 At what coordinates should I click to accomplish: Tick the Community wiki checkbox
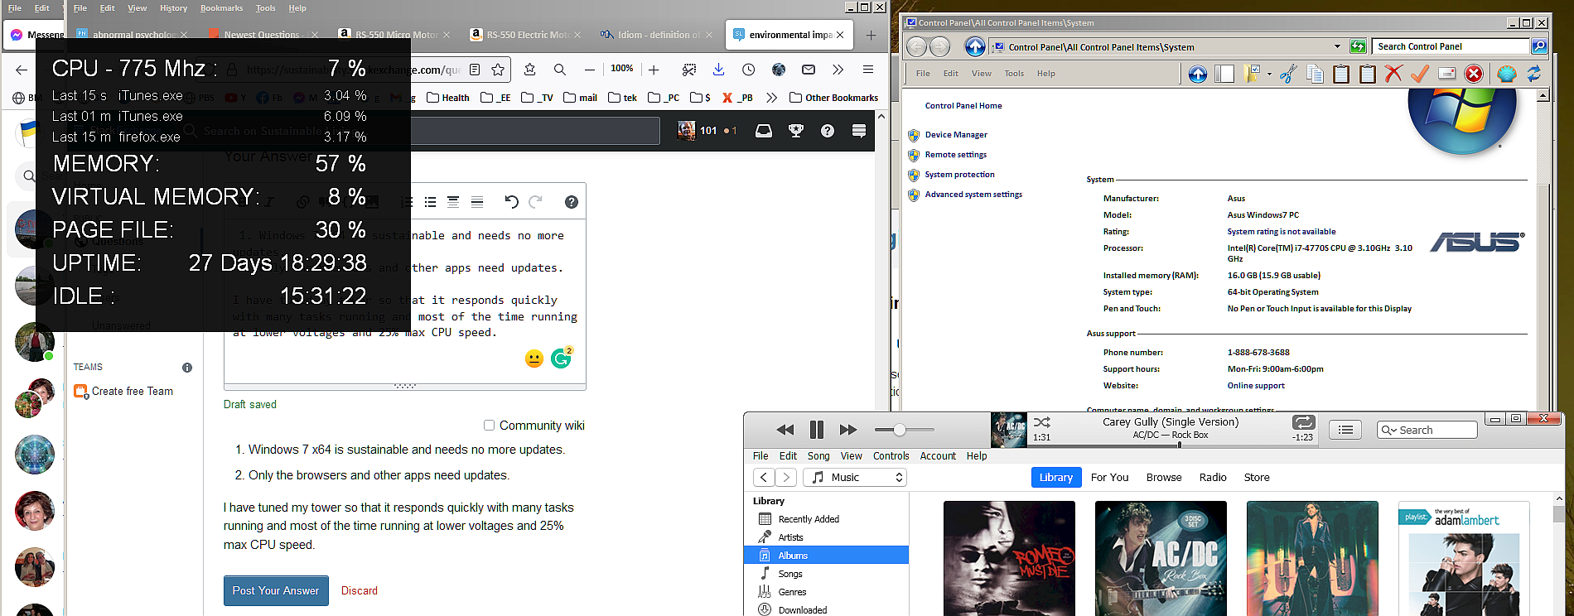tap(489, 426)
